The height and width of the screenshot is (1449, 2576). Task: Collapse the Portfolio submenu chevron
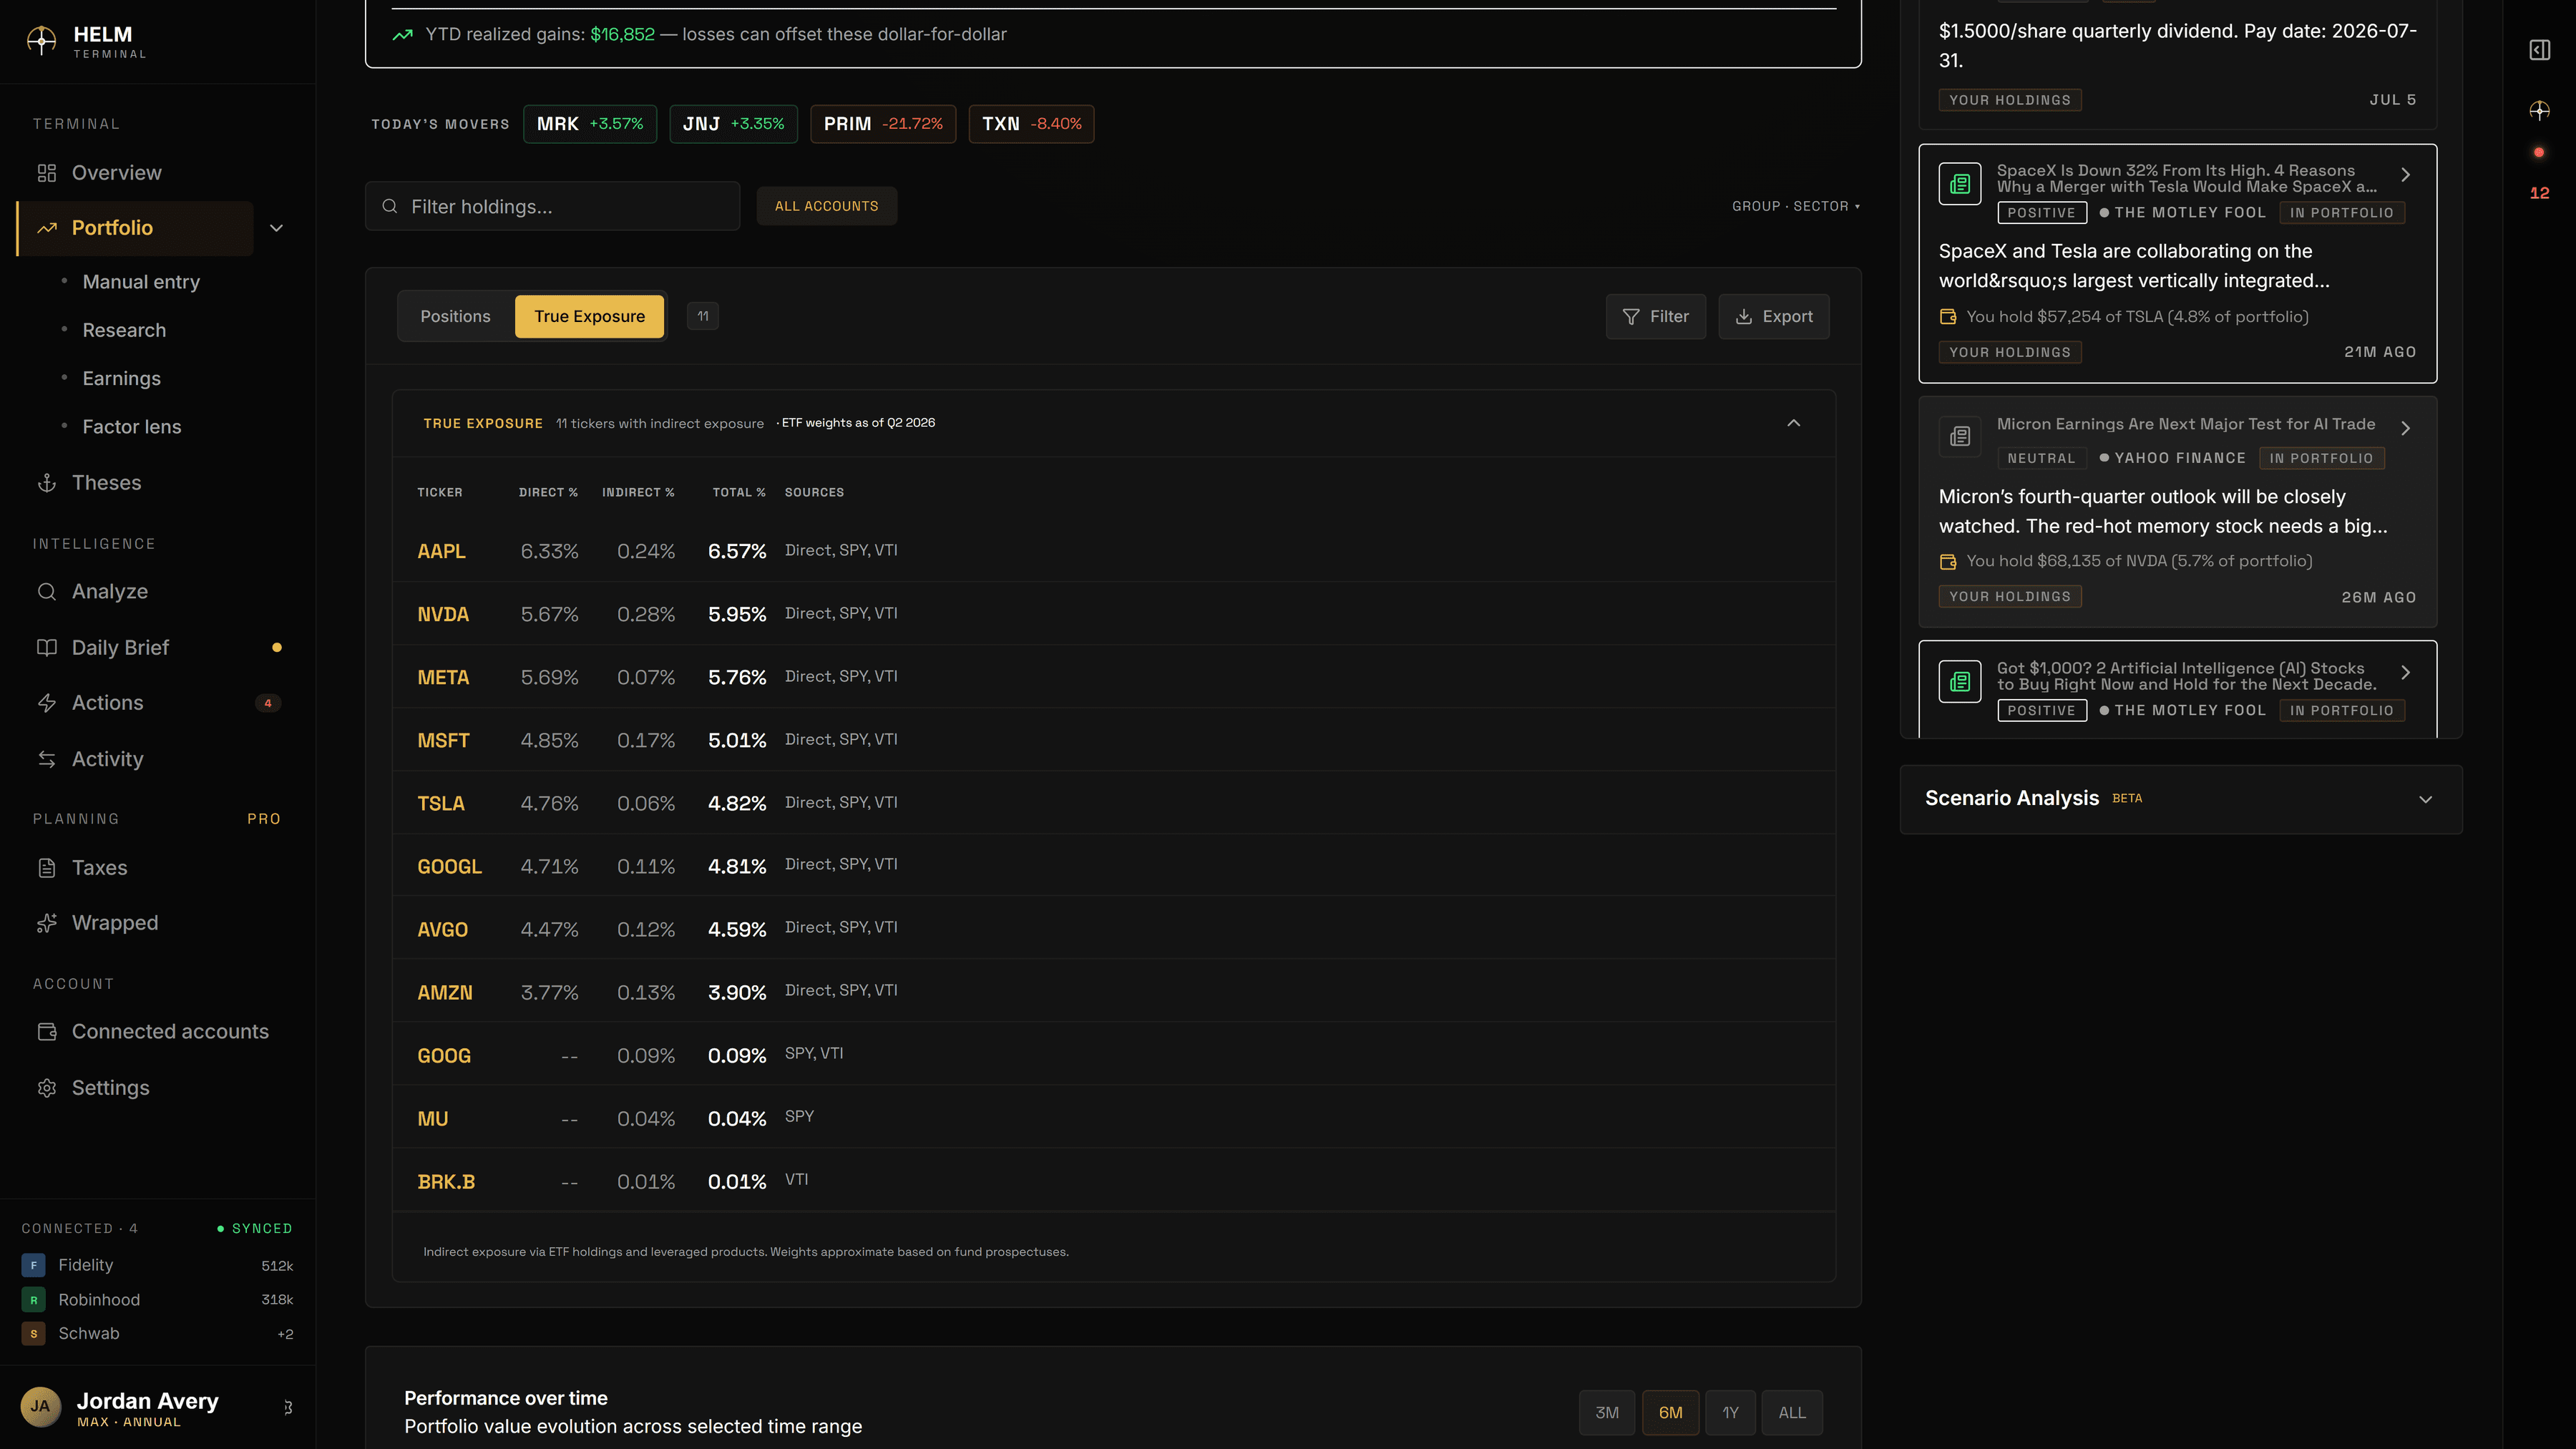pyautogui.click(x=277, y=228)
